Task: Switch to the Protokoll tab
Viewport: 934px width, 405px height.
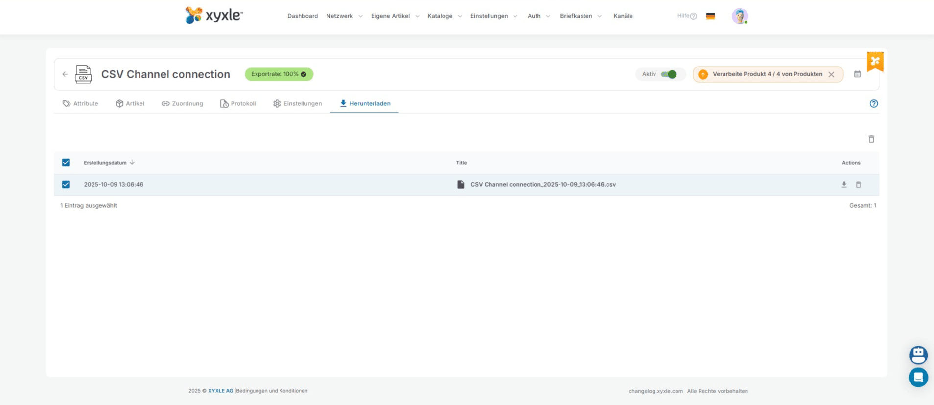Action: point(238,104)
